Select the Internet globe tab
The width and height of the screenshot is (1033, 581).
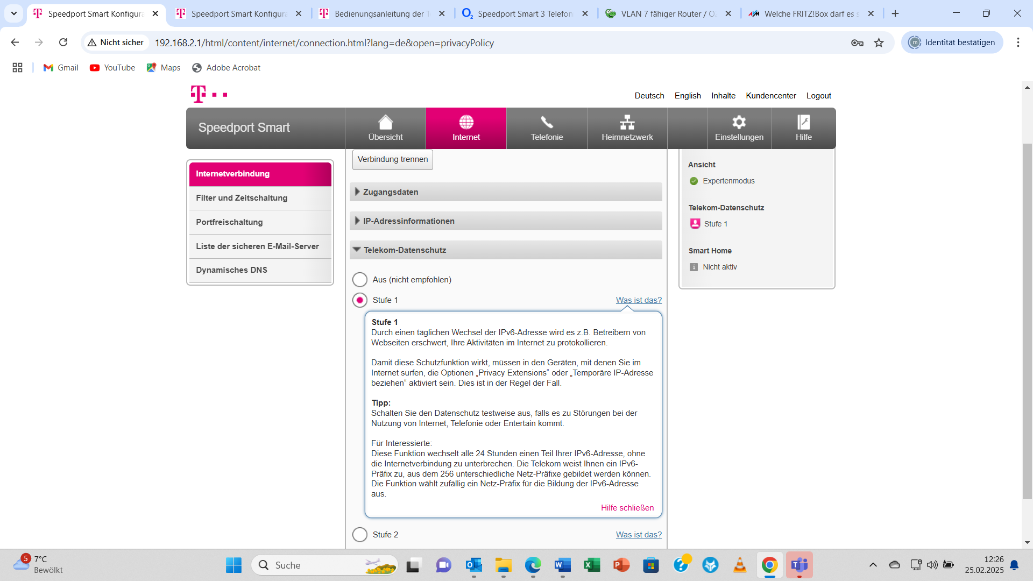pos(466,128)
